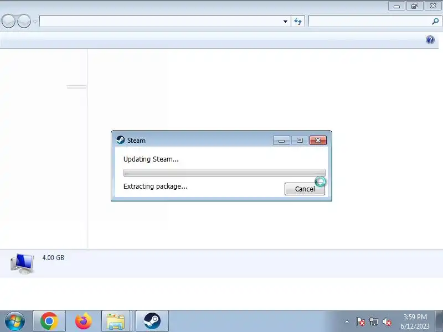Viewport: 443px width, 332px height.
Task: Close the Explorer window
Action: pos(433,6)
